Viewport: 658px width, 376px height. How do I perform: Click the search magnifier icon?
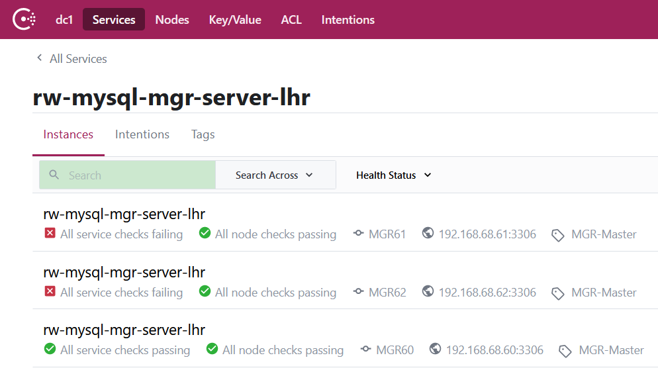click(x=54, y=175)
